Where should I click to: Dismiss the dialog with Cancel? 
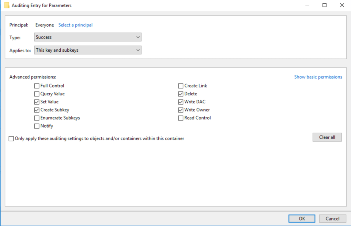click(333, 218)
